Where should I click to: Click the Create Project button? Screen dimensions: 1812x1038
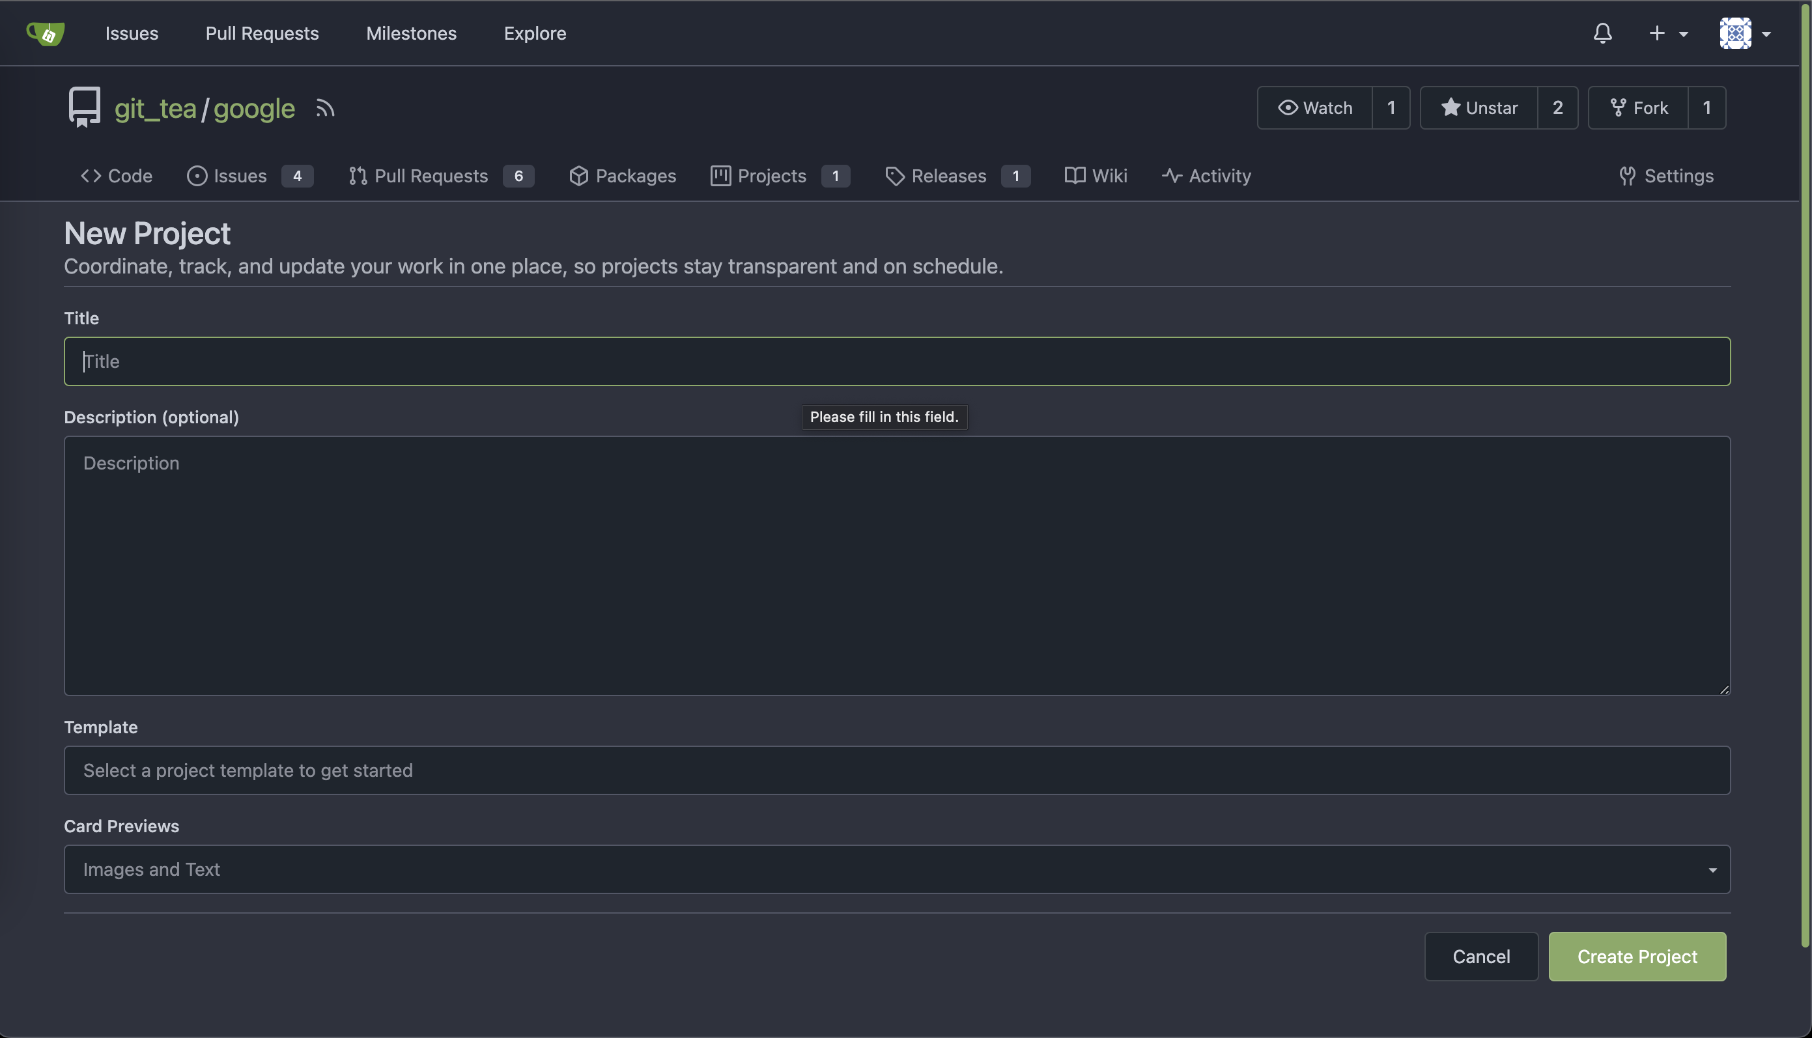[1637, 957]
